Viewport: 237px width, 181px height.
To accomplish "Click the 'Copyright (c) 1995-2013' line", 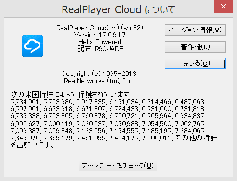I will click(99, 74).
